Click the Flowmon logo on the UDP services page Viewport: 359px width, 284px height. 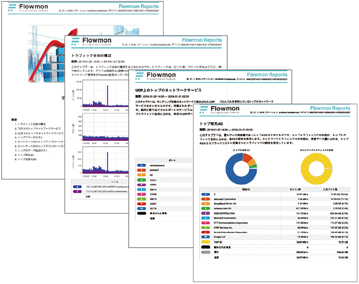pyautogui.click(x=155, y=75)
